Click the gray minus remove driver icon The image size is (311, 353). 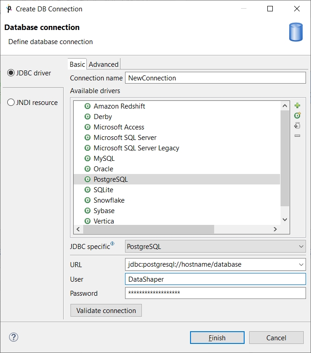(x=297, y=136)
